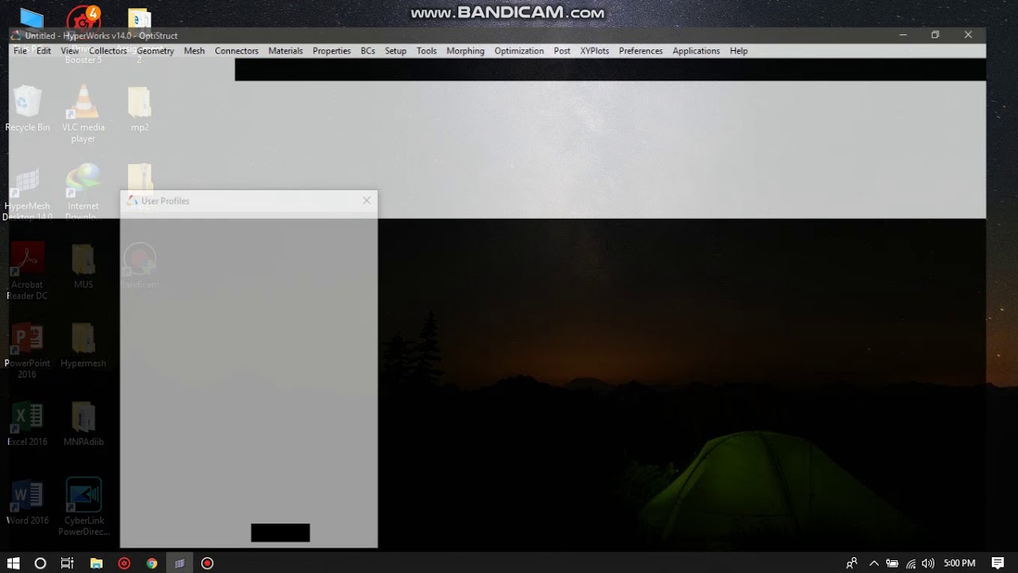Show hidden system tray icons
This screenshot has width=1018, height=573.
point(874,563)
